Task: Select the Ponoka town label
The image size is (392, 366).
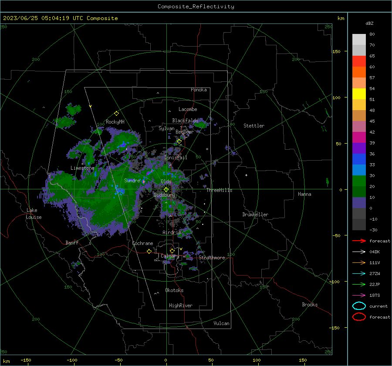Action: (x=199, y=90)
